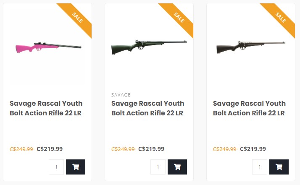Focus the quantity field on the green rifle card
Screen dimensions: 300x185
click(x=158, y=167)
